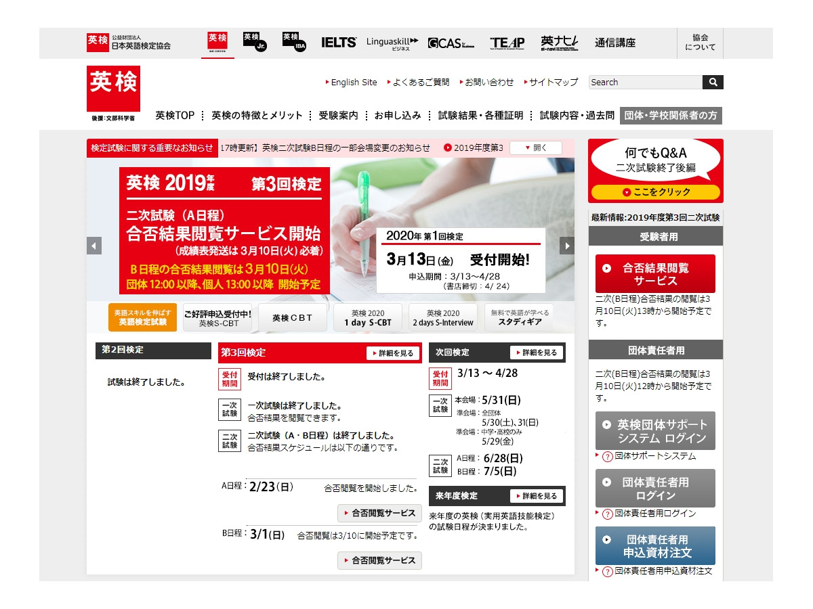Viewport: 813px width, 609px height.
Task: Click the 最新情報:2019年度第3回二次試験 heading
Action: point(655,218)
